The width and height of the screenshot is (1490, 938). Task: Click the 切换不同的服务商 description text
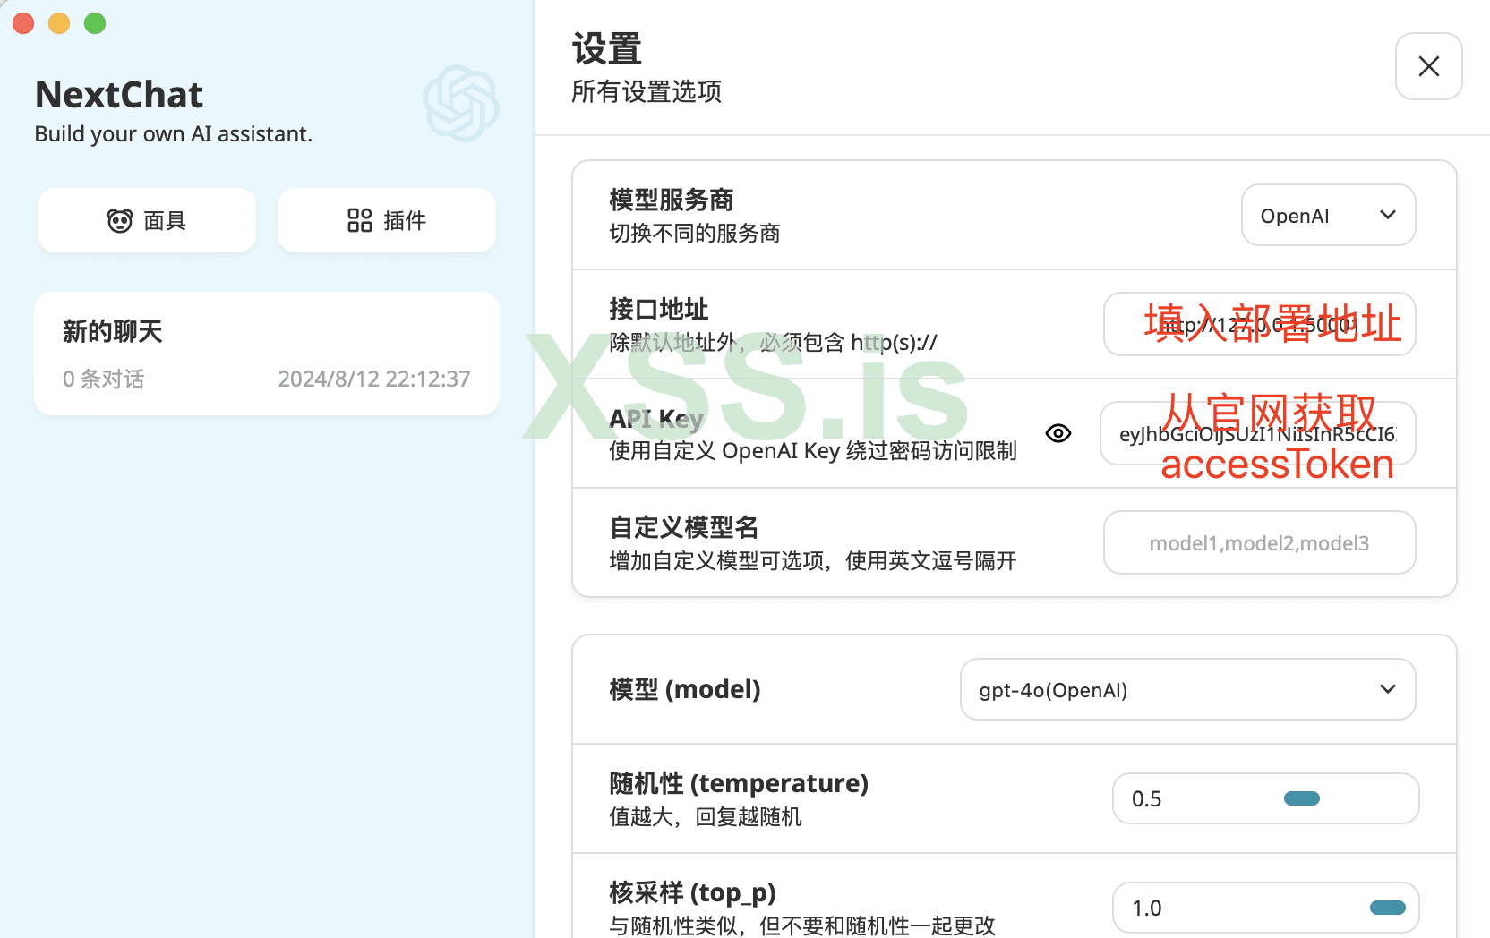[x=695, y=234]
